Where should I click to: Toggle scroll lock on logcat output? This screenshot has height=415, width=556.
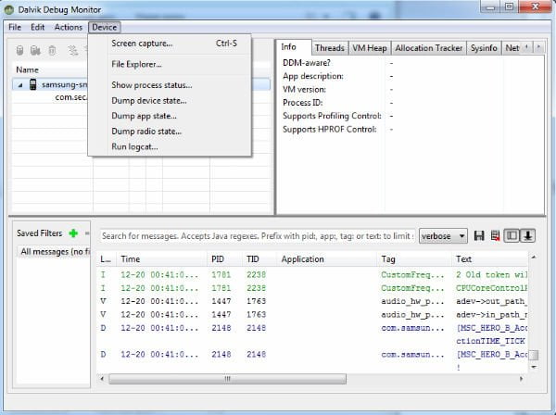(527, 235)
